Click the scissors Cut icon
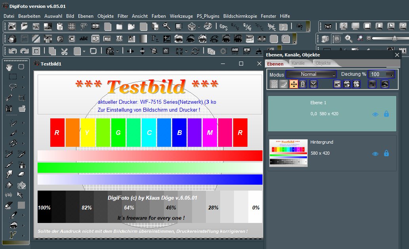 [65, 51]
